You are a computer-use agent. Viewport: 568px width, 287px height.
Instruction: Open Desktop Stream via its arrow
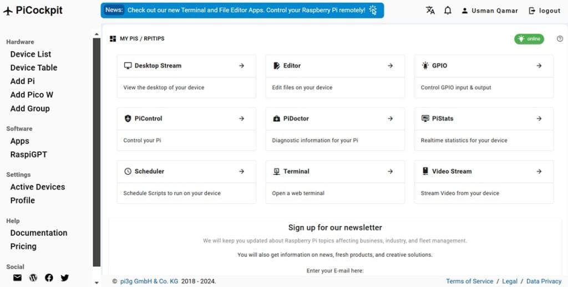241,65
